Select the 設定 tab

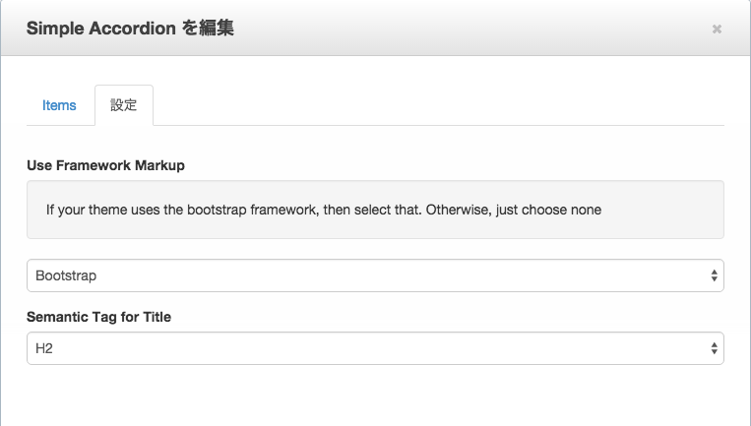[x=124, y=105]
